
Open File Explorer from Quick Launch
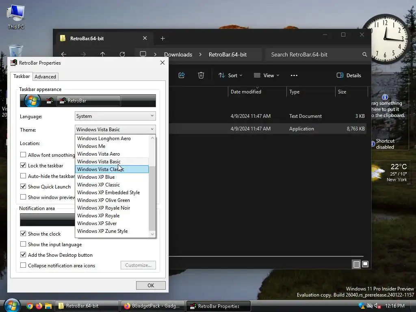tap(48, 306)
